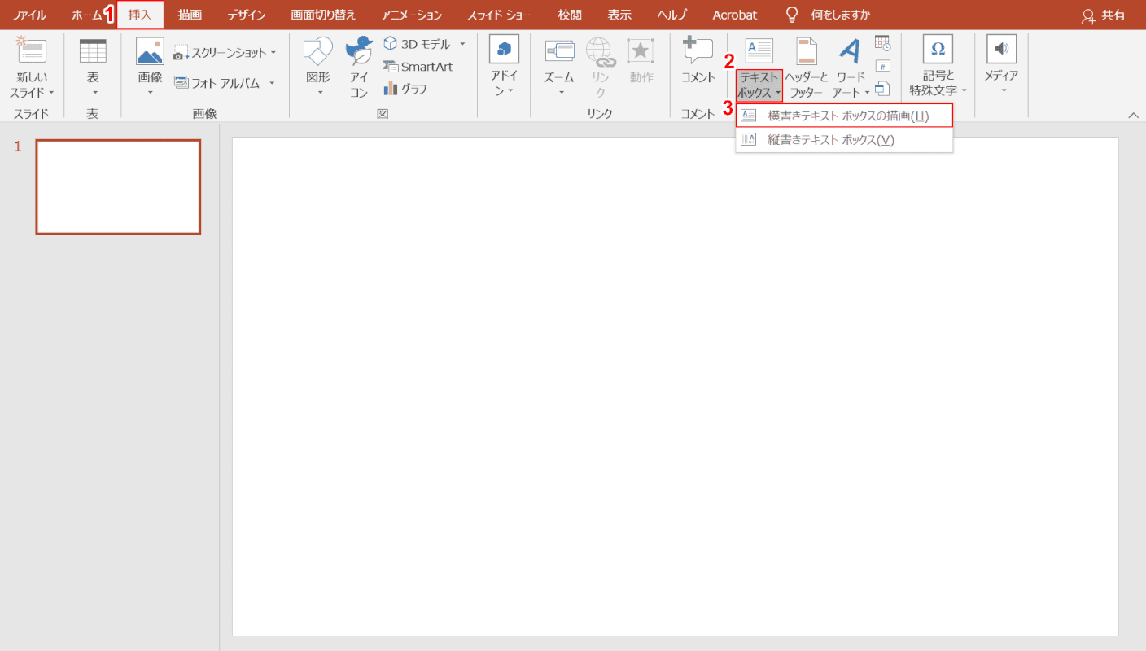1146x651 pixels.
Task: Insert Date and Time small icon
Action: [x=882, y=43]
